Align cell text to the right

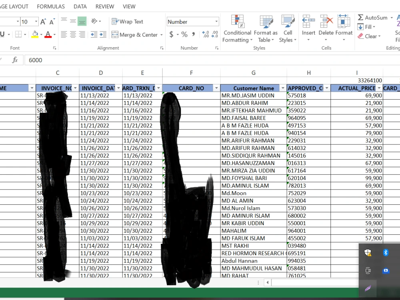pyautogui.click(x=82, y=34)
